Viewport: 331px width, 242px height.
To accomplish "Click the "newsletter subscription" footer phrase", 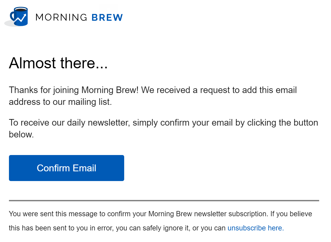I will coord(227,214).
